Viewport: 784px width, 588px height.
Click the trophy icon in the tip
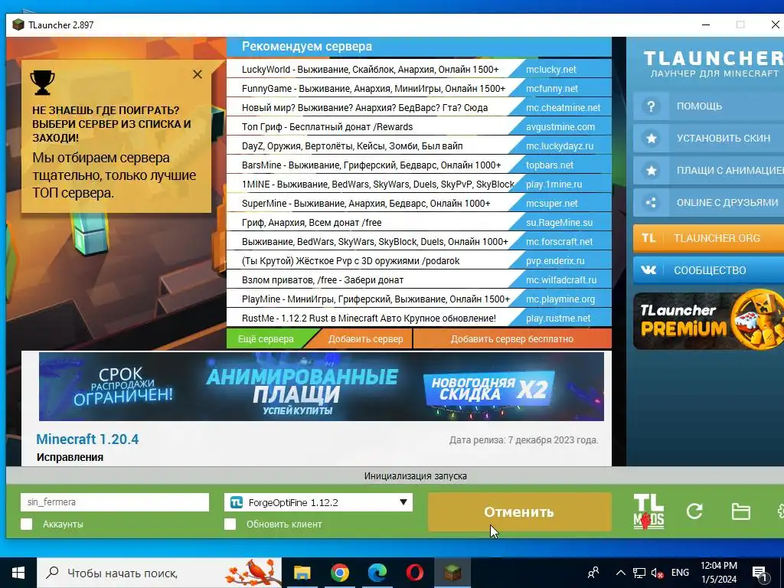coord(43,83)
